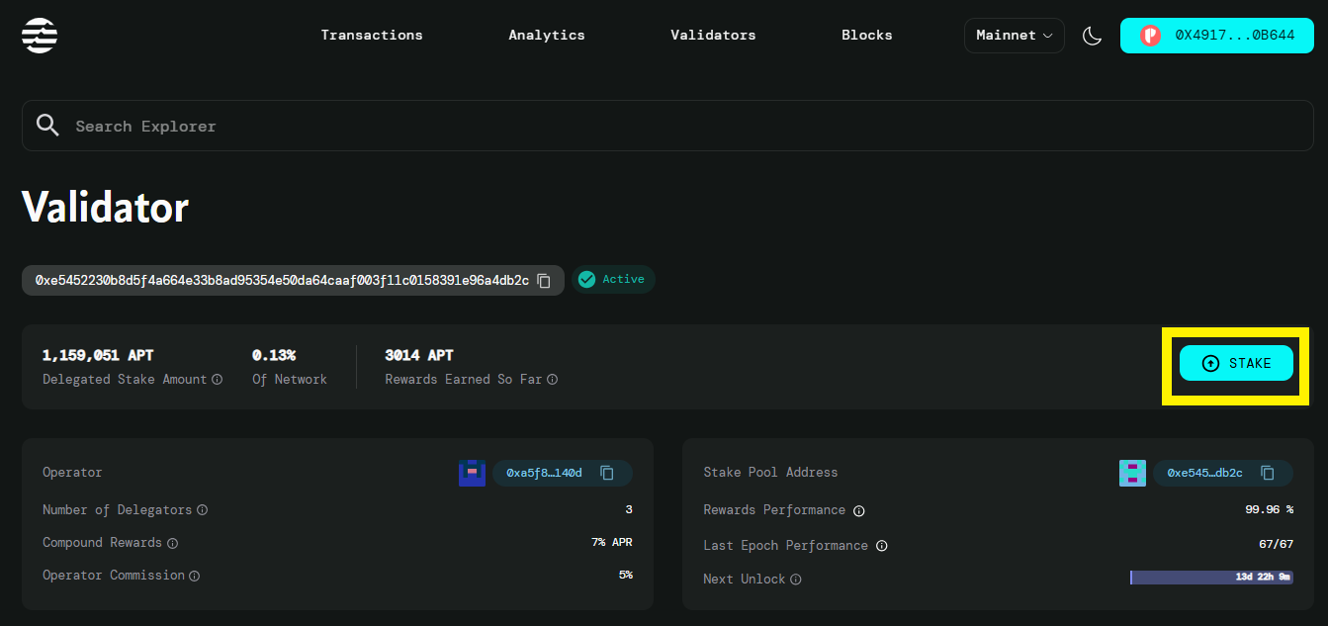Click the 99.96 % rewards performance value
The image size is (1328, 626).
point(1270,510)
